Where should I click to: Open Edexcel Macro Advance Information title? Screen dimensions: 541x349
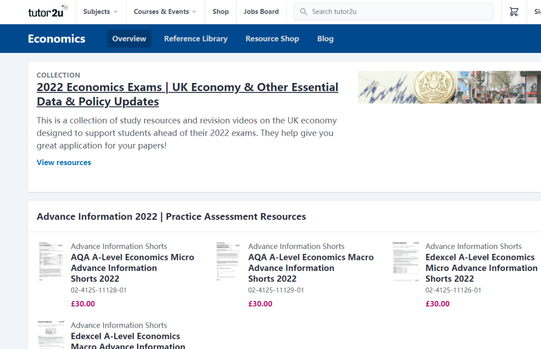128,341
